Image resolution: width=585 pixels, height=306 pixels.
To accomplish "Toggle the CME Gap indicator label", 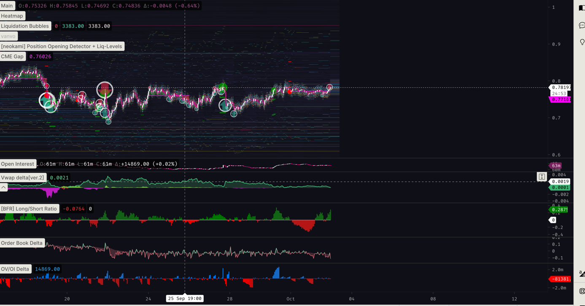I will [x=13, y=56].
